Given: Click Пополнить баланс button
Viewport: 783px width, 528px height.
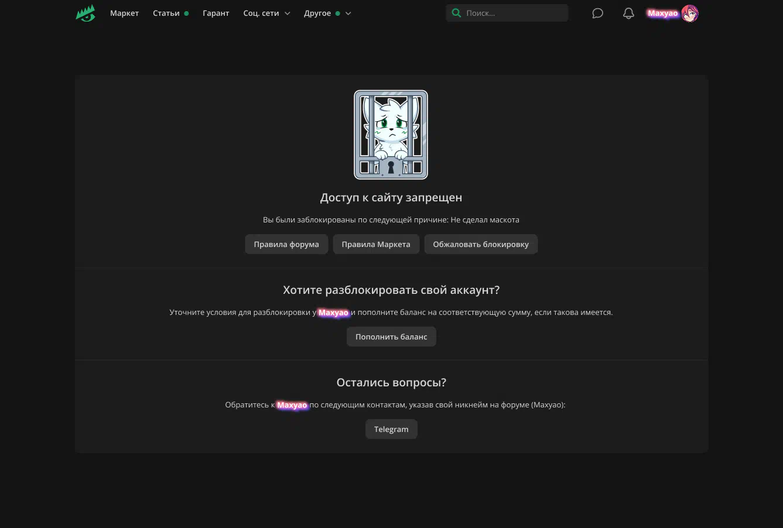Looking at the screenshot, I should tap(391, 337).
